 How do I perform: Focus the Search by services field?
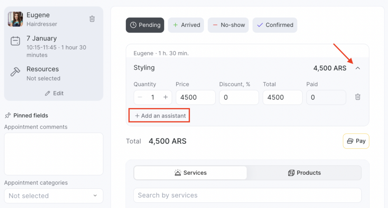pyautogui.click(x=247, y=196)
